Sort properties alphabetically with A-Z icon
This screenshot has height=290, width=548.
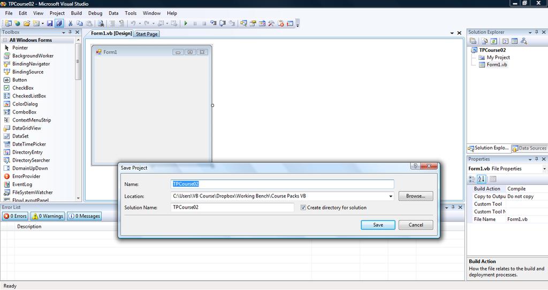point(481,179)
